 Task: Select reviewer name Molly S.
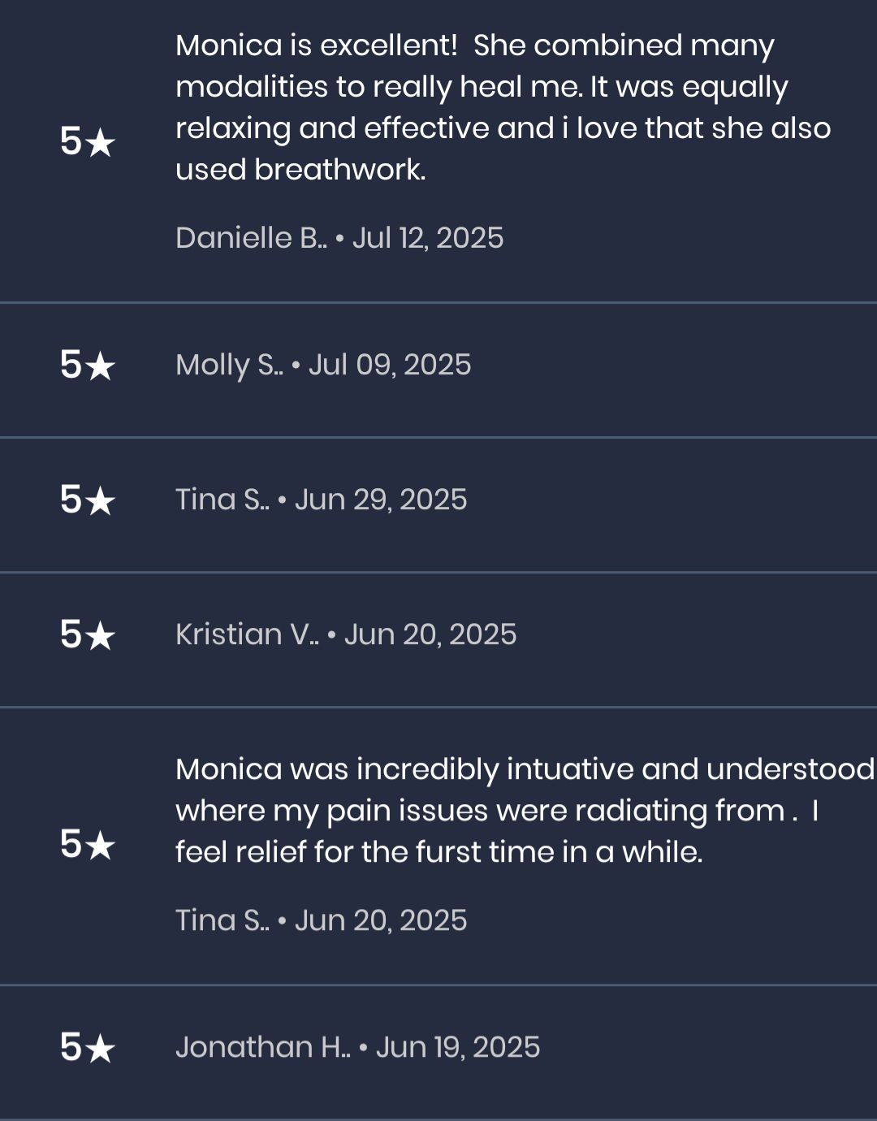point(229,366)
